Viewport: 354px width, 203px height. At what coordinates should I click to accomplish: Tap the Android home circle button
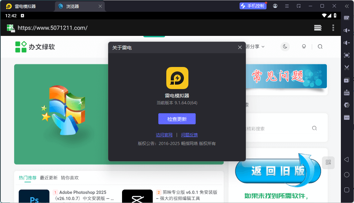[346, 175]
